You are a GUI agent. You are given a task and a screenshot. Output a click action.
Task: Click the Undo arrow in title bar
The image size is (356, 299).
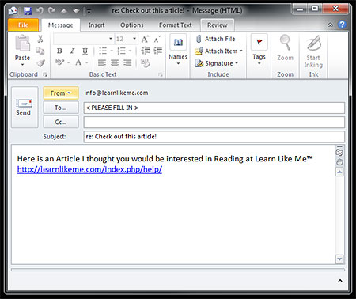tap(40, 10)
